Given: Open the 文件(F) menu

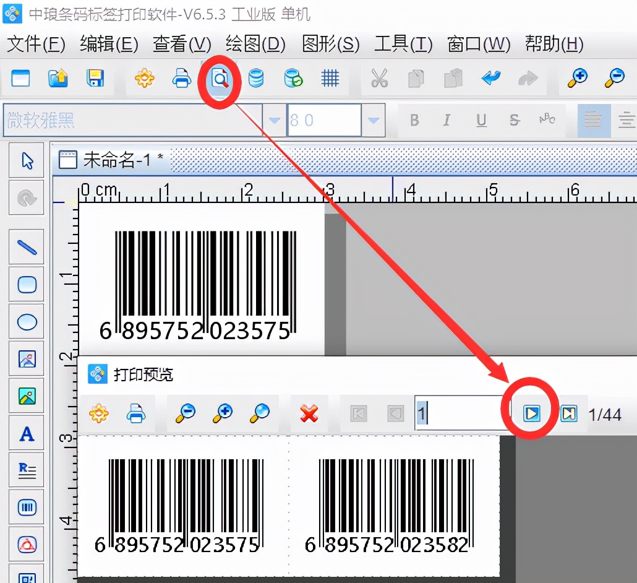Looking at the screenshot, I should pos(36,43).
